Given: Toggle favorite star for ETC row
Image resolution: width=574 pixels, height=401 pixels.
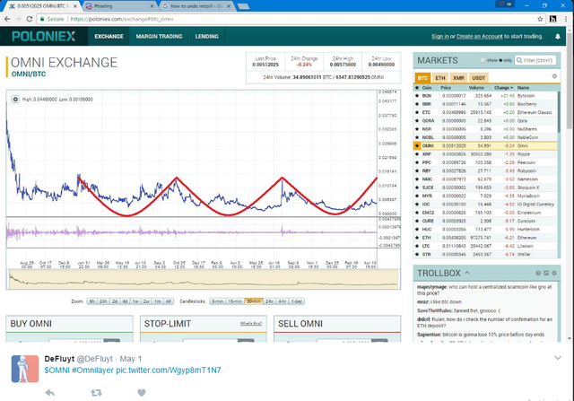Looking at the screenshot, I should pyautogui.click(x=417, y=112).
